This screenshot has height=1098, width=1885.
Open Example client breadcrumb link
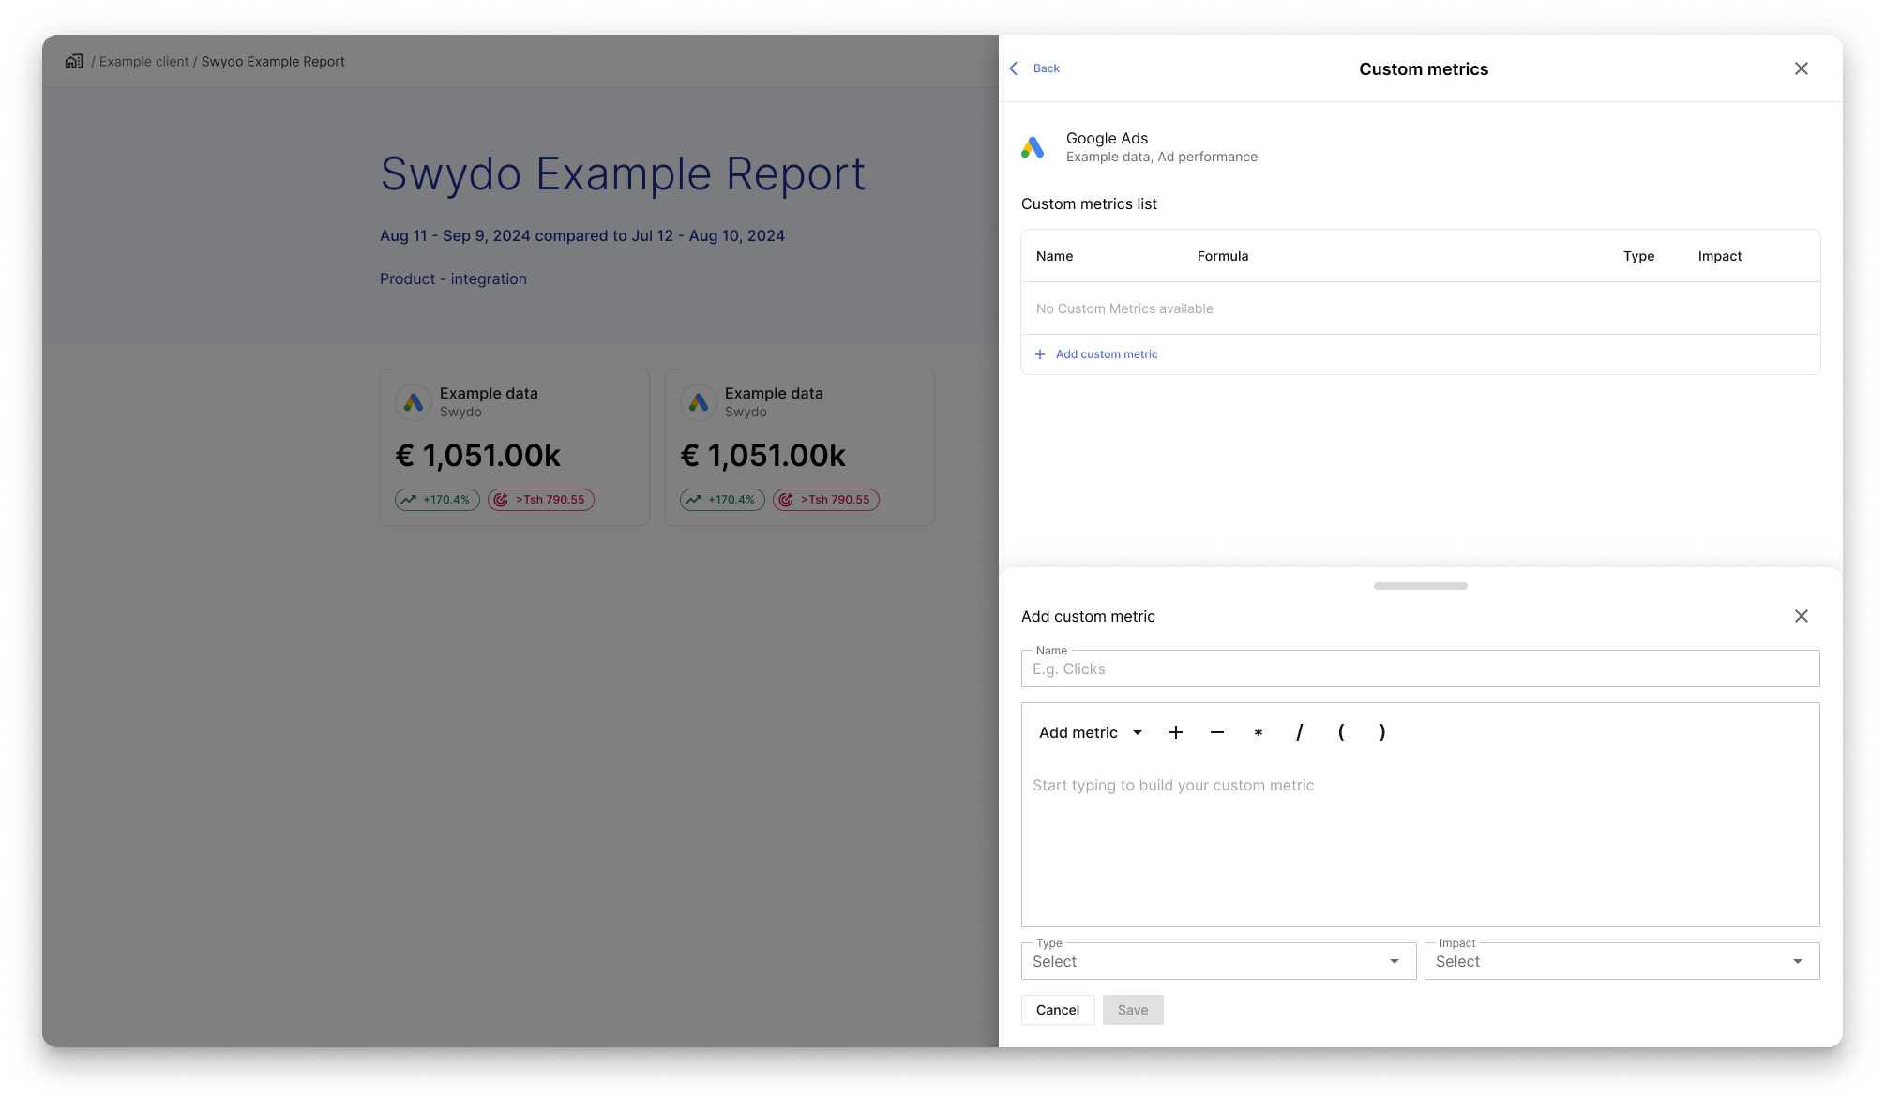click(144, 62)
